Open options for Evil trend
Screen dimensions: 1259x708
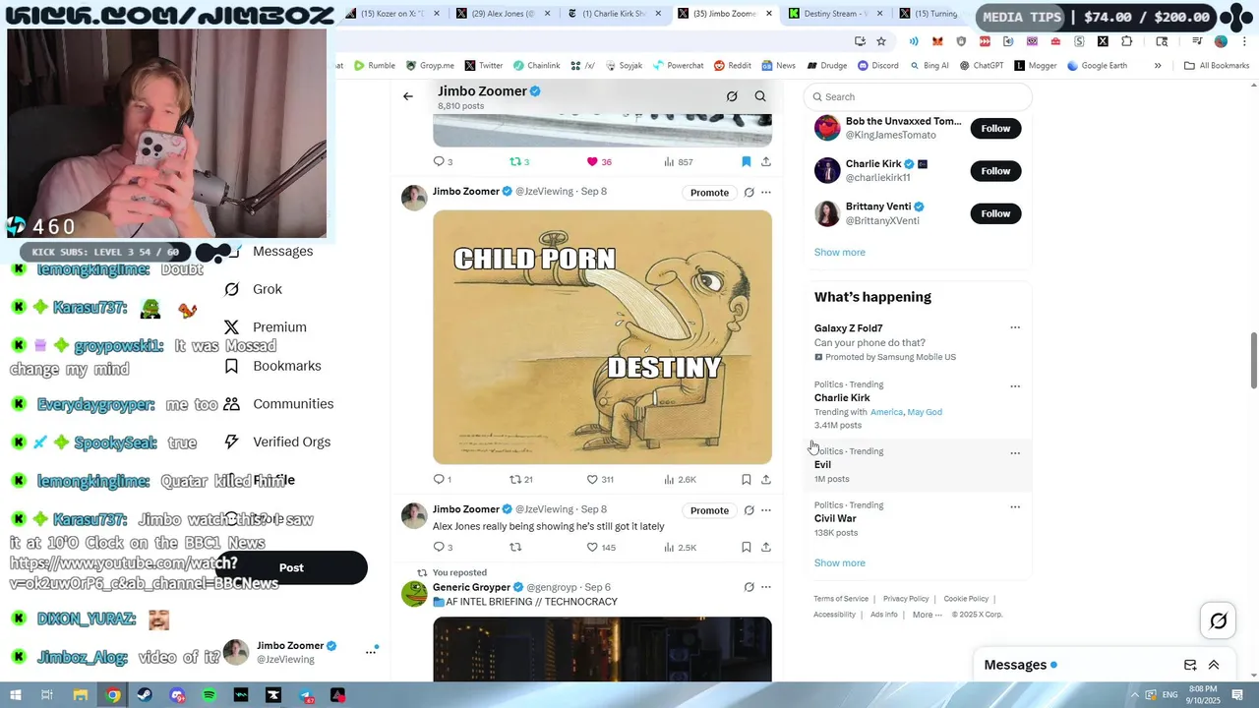point(1015,453)
